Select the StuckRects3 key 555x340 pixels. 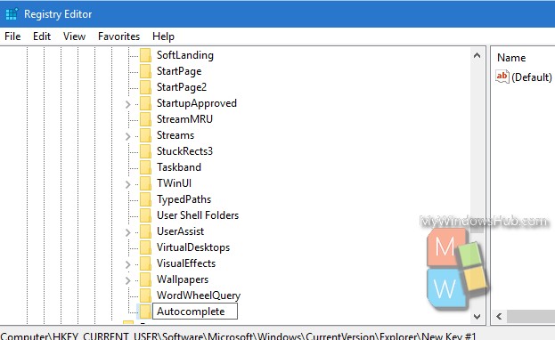[184, 151]
